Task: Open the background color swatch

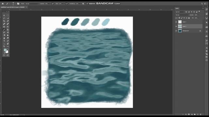Action: pos(7,52)
